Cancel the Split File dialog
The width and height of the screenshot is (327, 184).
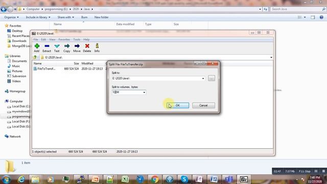point(203,105)
